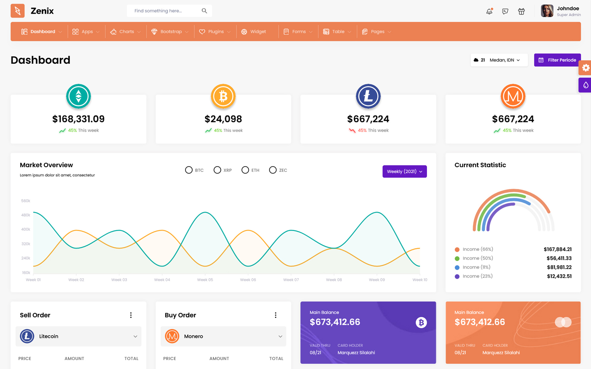This screenshot has height=369, width=591.
Task: Open the Charts menu
Action: (126, 32)
